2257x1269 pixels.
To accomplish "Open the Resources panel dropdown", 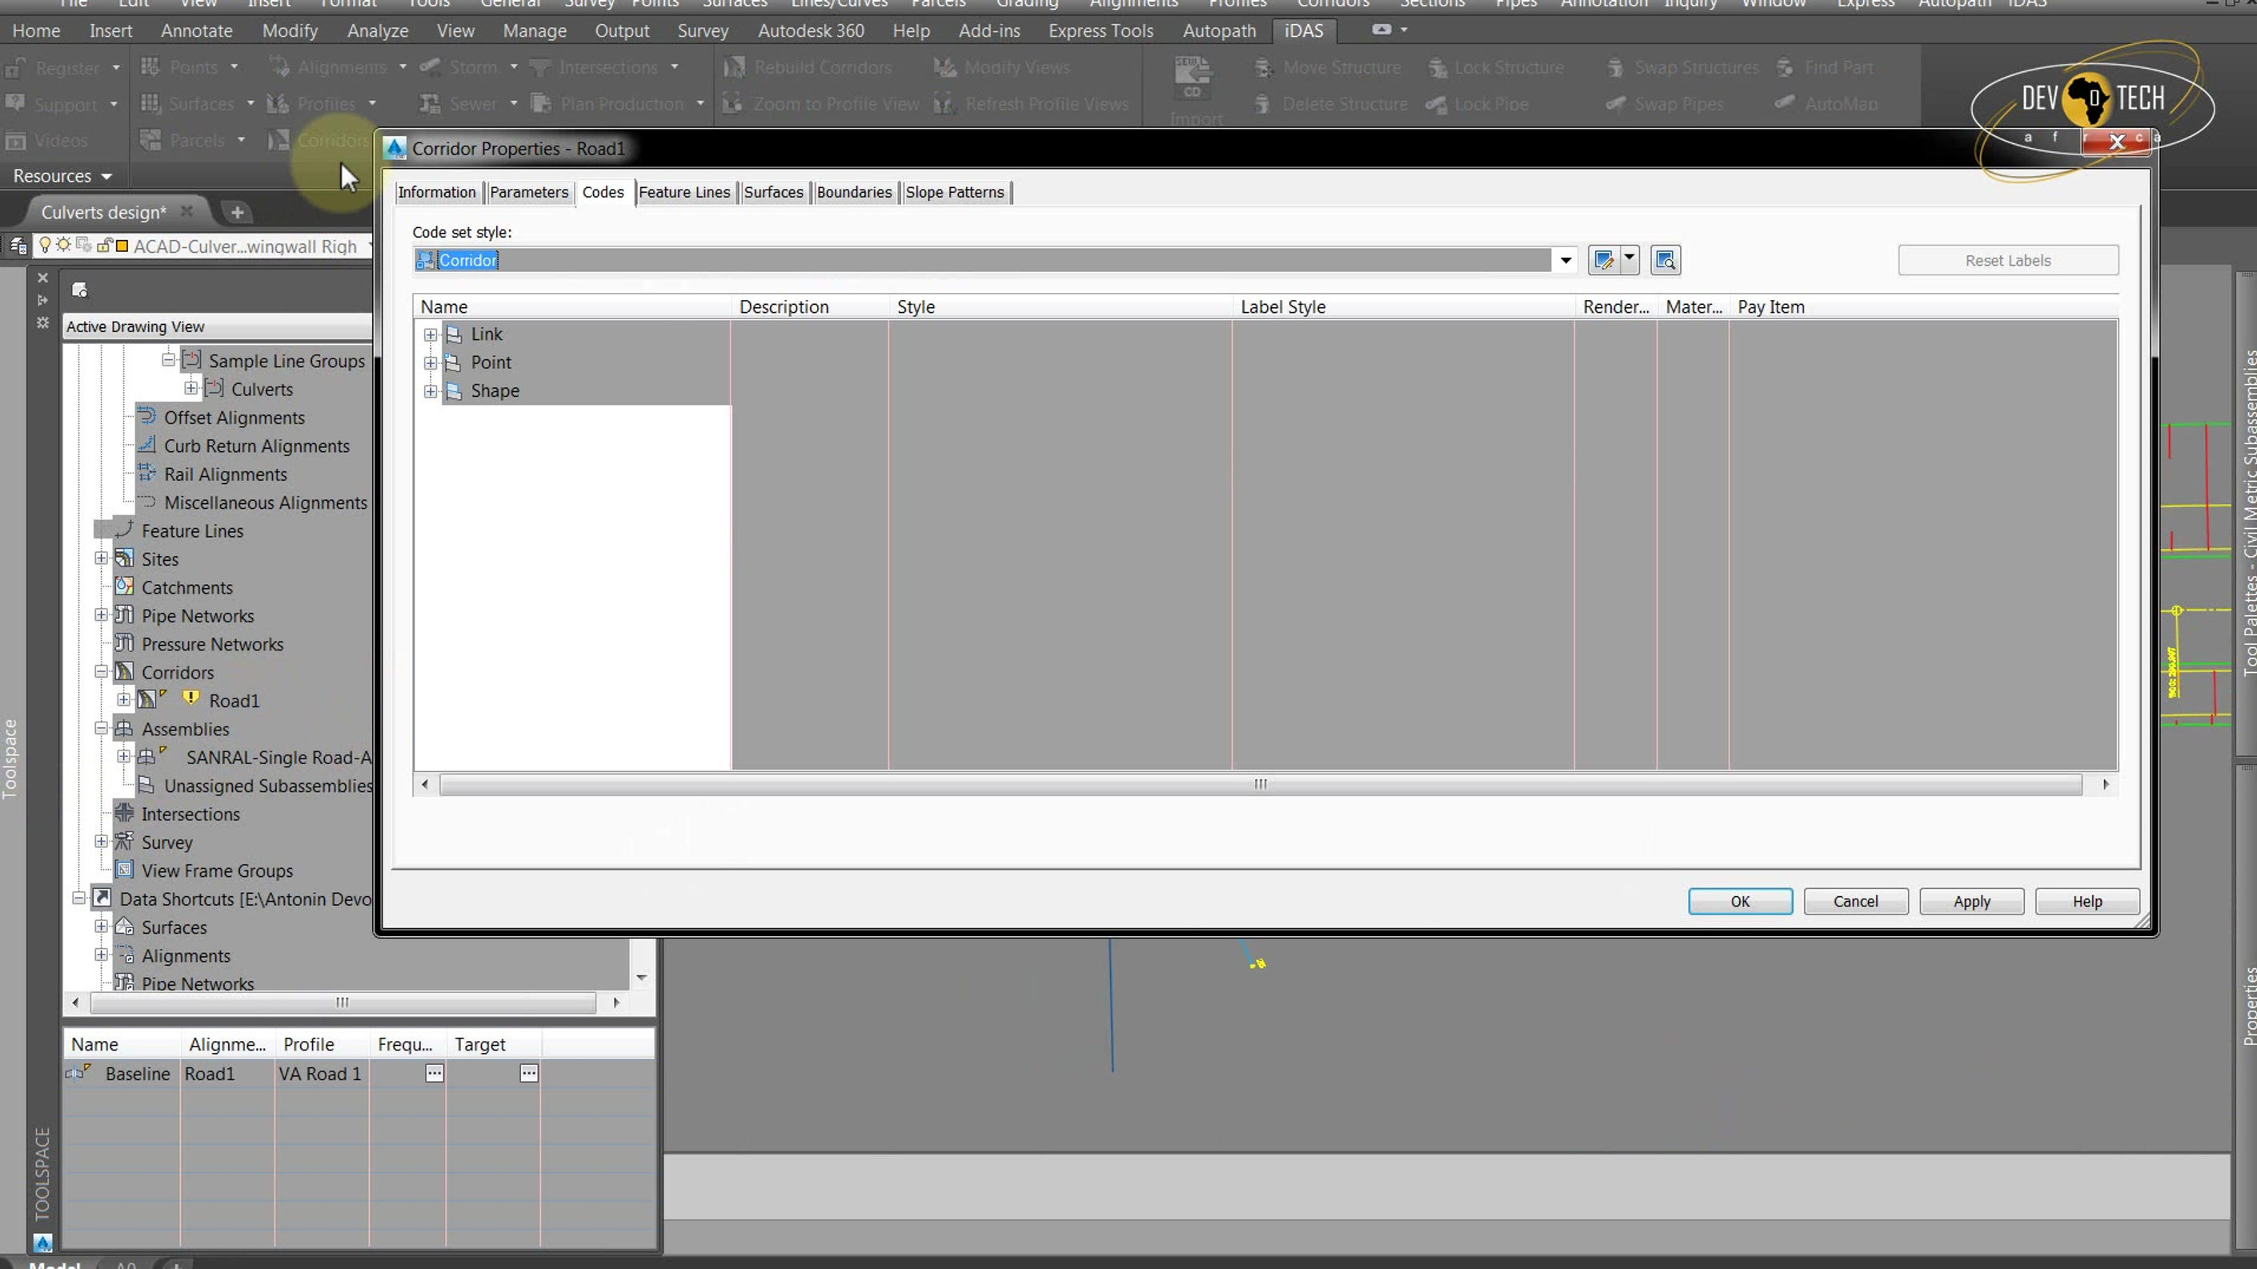I will 63,176.
